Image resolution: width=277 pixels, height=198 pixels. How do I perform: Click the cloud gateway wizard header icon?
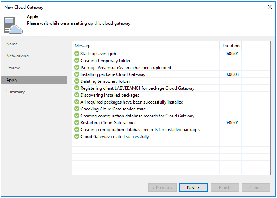[13, 25]
